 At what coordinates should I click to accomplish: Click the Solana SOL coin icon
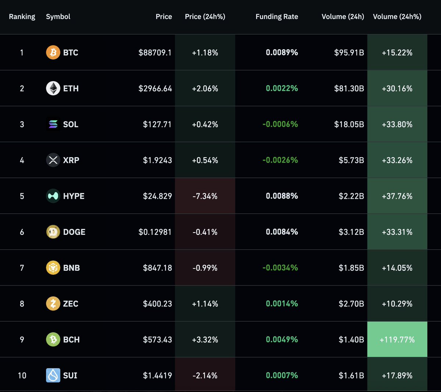point(53,124)
